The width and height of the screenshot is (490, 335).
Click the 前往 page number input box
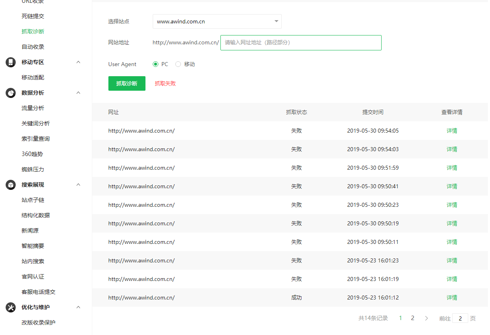(460, 318)
